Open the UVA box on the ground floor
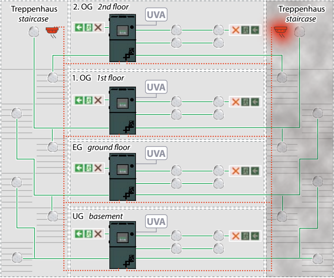Screen dimensions: 334x278 click(x=155, y=153)
